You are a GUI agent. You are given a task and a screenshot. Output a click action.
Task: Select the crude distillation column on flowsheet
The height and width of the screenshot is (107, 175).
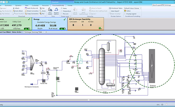[102, 67]
